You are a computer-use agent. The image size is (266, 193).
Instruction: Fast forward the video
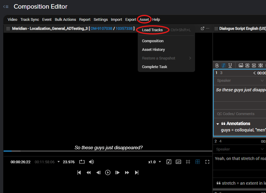click(127, 172)
